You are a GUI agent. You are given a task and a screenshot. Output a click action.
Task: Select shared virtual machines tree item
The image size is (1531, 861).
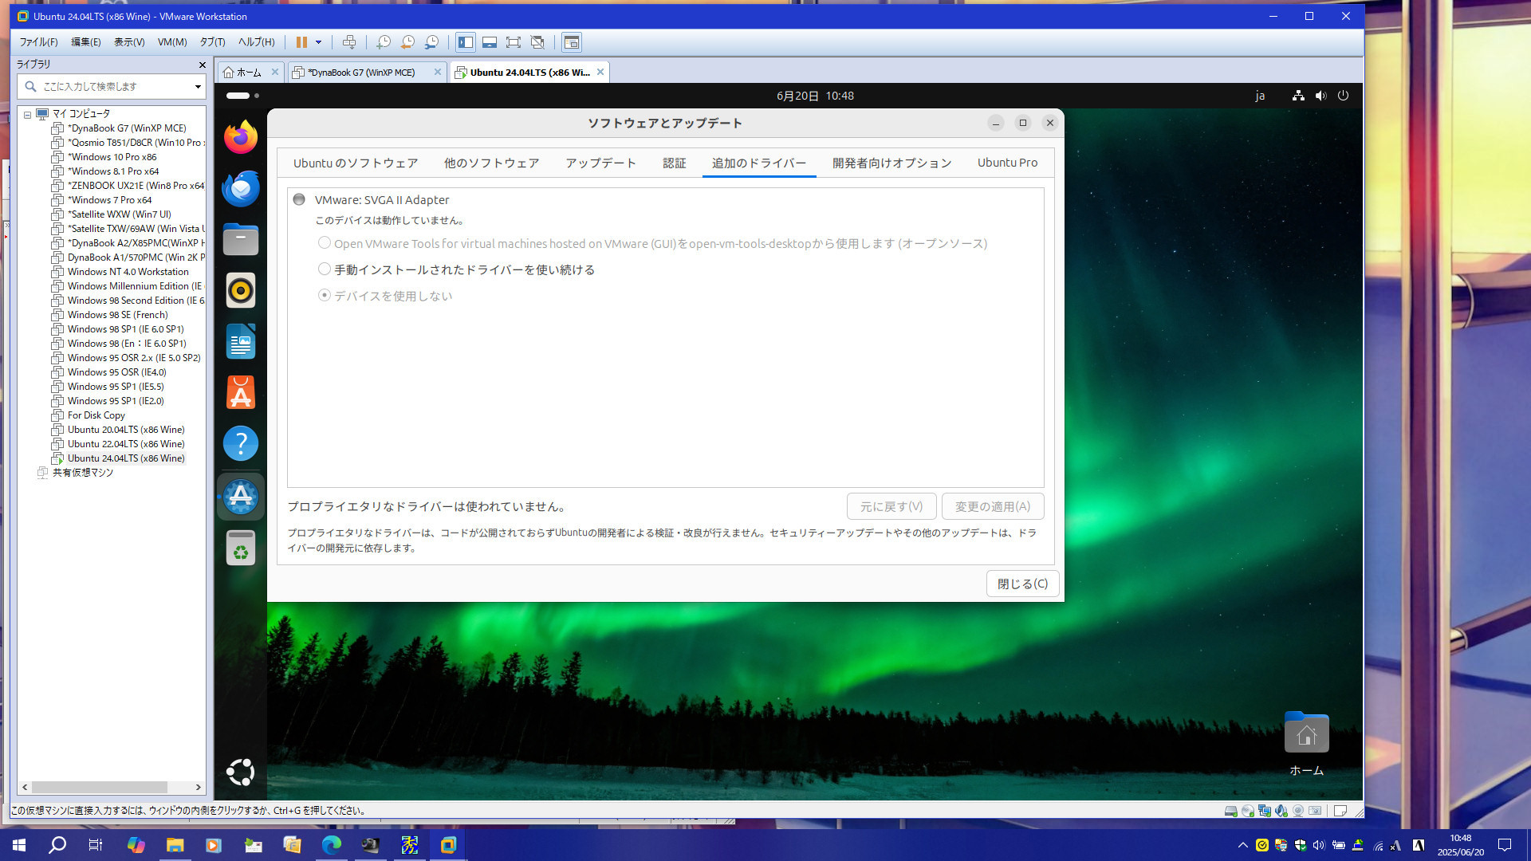coord(82,473)
